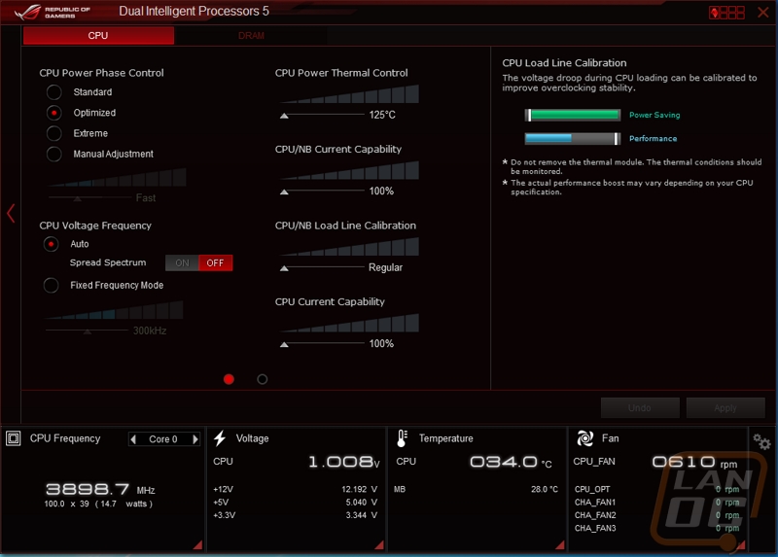Adjust CPU/NB Load Line Calibration slider
778x557 pixels.
click(x=284, y=268)
